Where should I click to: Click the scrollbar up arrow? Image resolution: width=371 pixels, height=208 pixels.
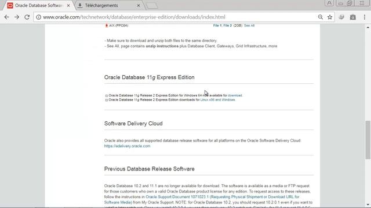[x=368, y=27]
